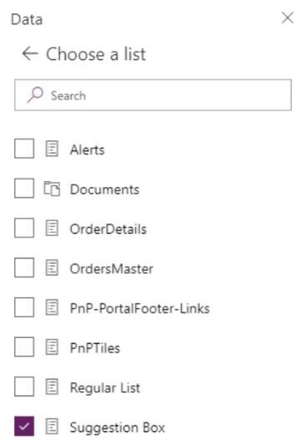The image size is (305, 448).
Task: Click the list icon next to Alerts
Action: tap(52, 148)
